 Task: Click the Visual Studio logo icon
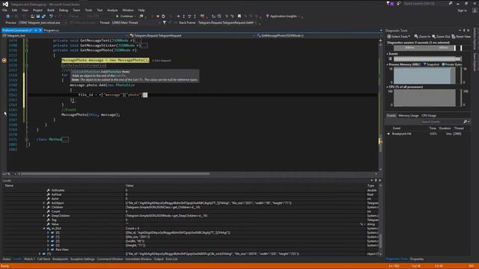pos(5,4)
